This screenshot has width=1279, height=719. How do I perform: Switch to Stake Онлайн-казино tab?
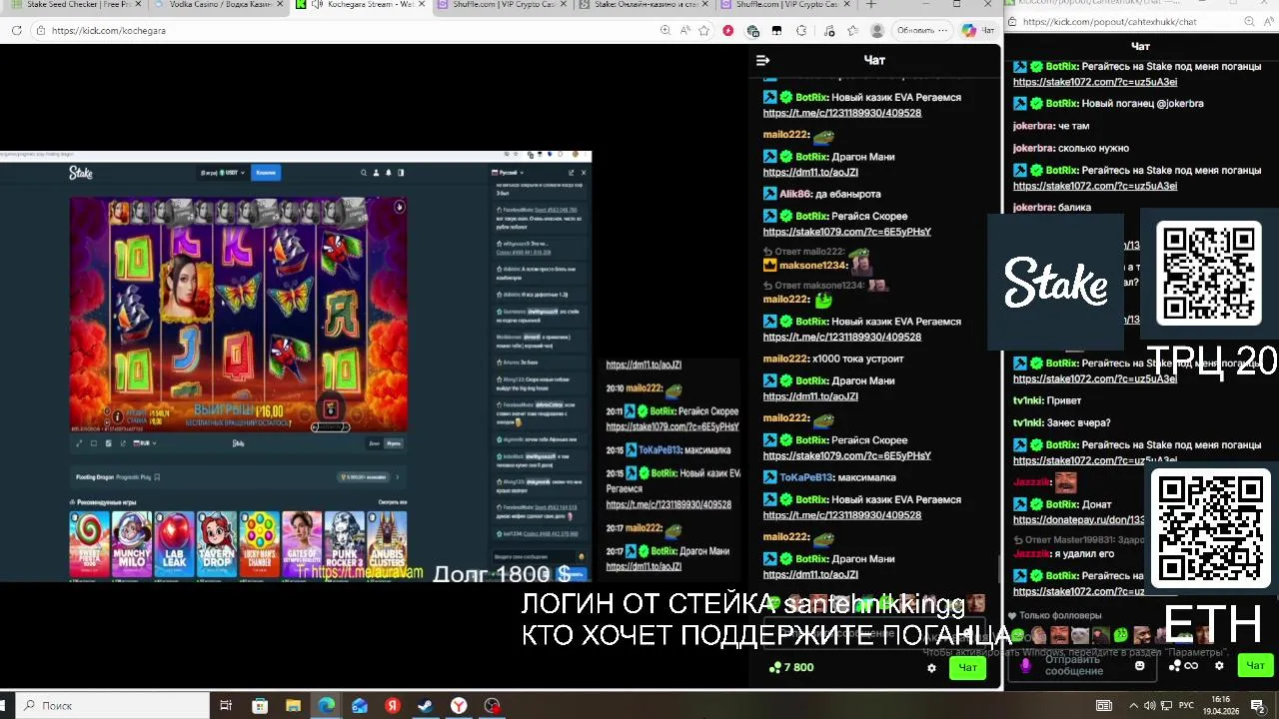coord(644,5)
